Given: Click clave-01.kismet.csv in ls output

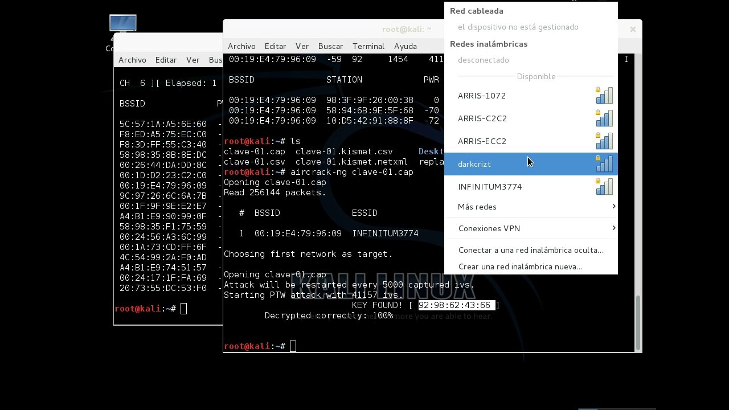Looking at the screenshot, I should 344,151.
